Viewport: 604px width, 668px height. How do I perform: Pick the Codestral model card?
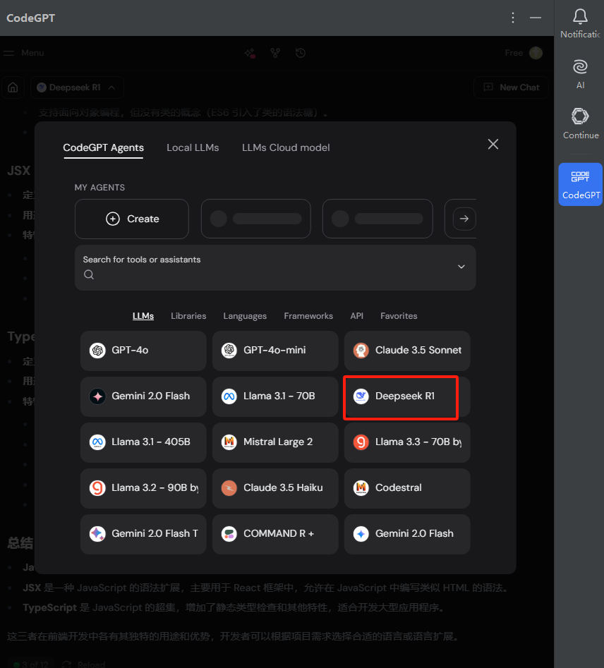coord(407,488)
